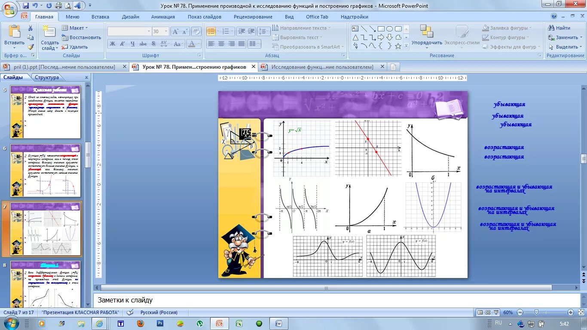Open the round Office button
This screenshot has height=330, width=587.
pos(9,9)
